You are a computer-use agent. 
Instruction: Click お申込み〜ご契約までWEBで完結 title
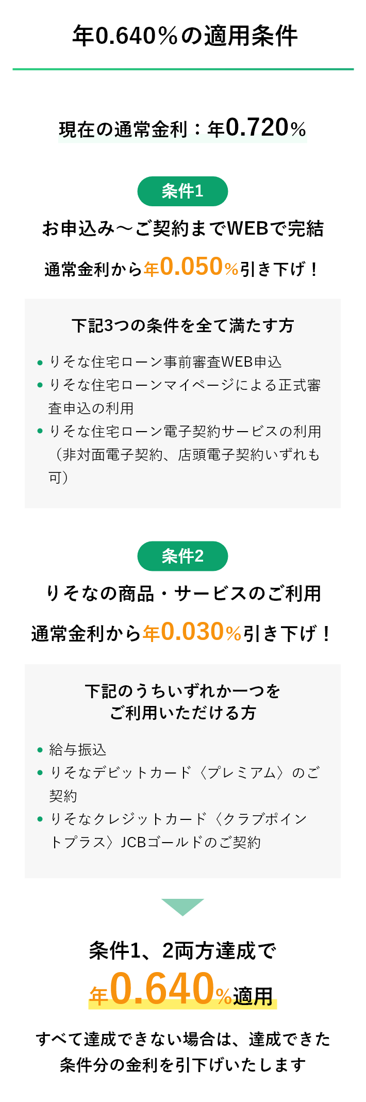(x=182, y=228)
